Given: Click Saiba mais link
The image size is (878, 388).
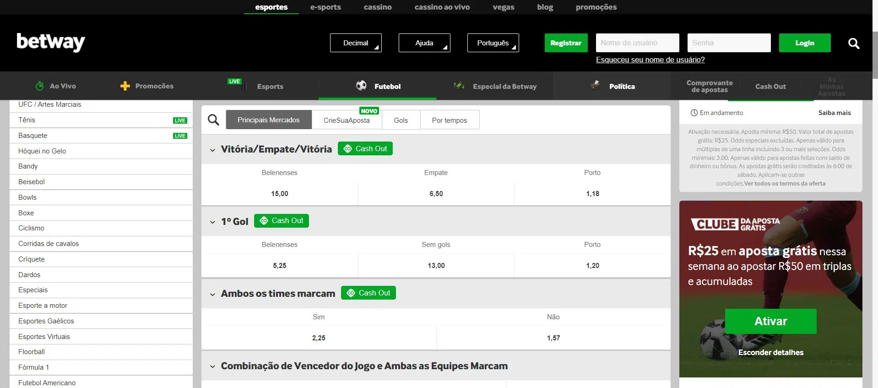Looking at the screenshot, I should tap(835, 113).
